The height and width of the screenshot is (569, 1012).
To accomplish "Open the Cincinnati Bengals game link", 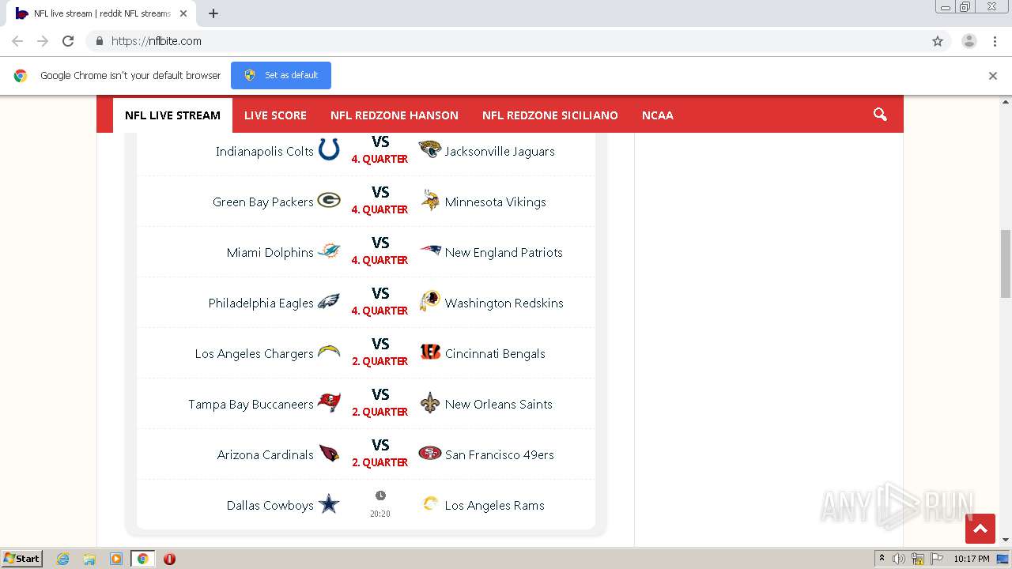I will pyautogui.click(x=495, y=353).
